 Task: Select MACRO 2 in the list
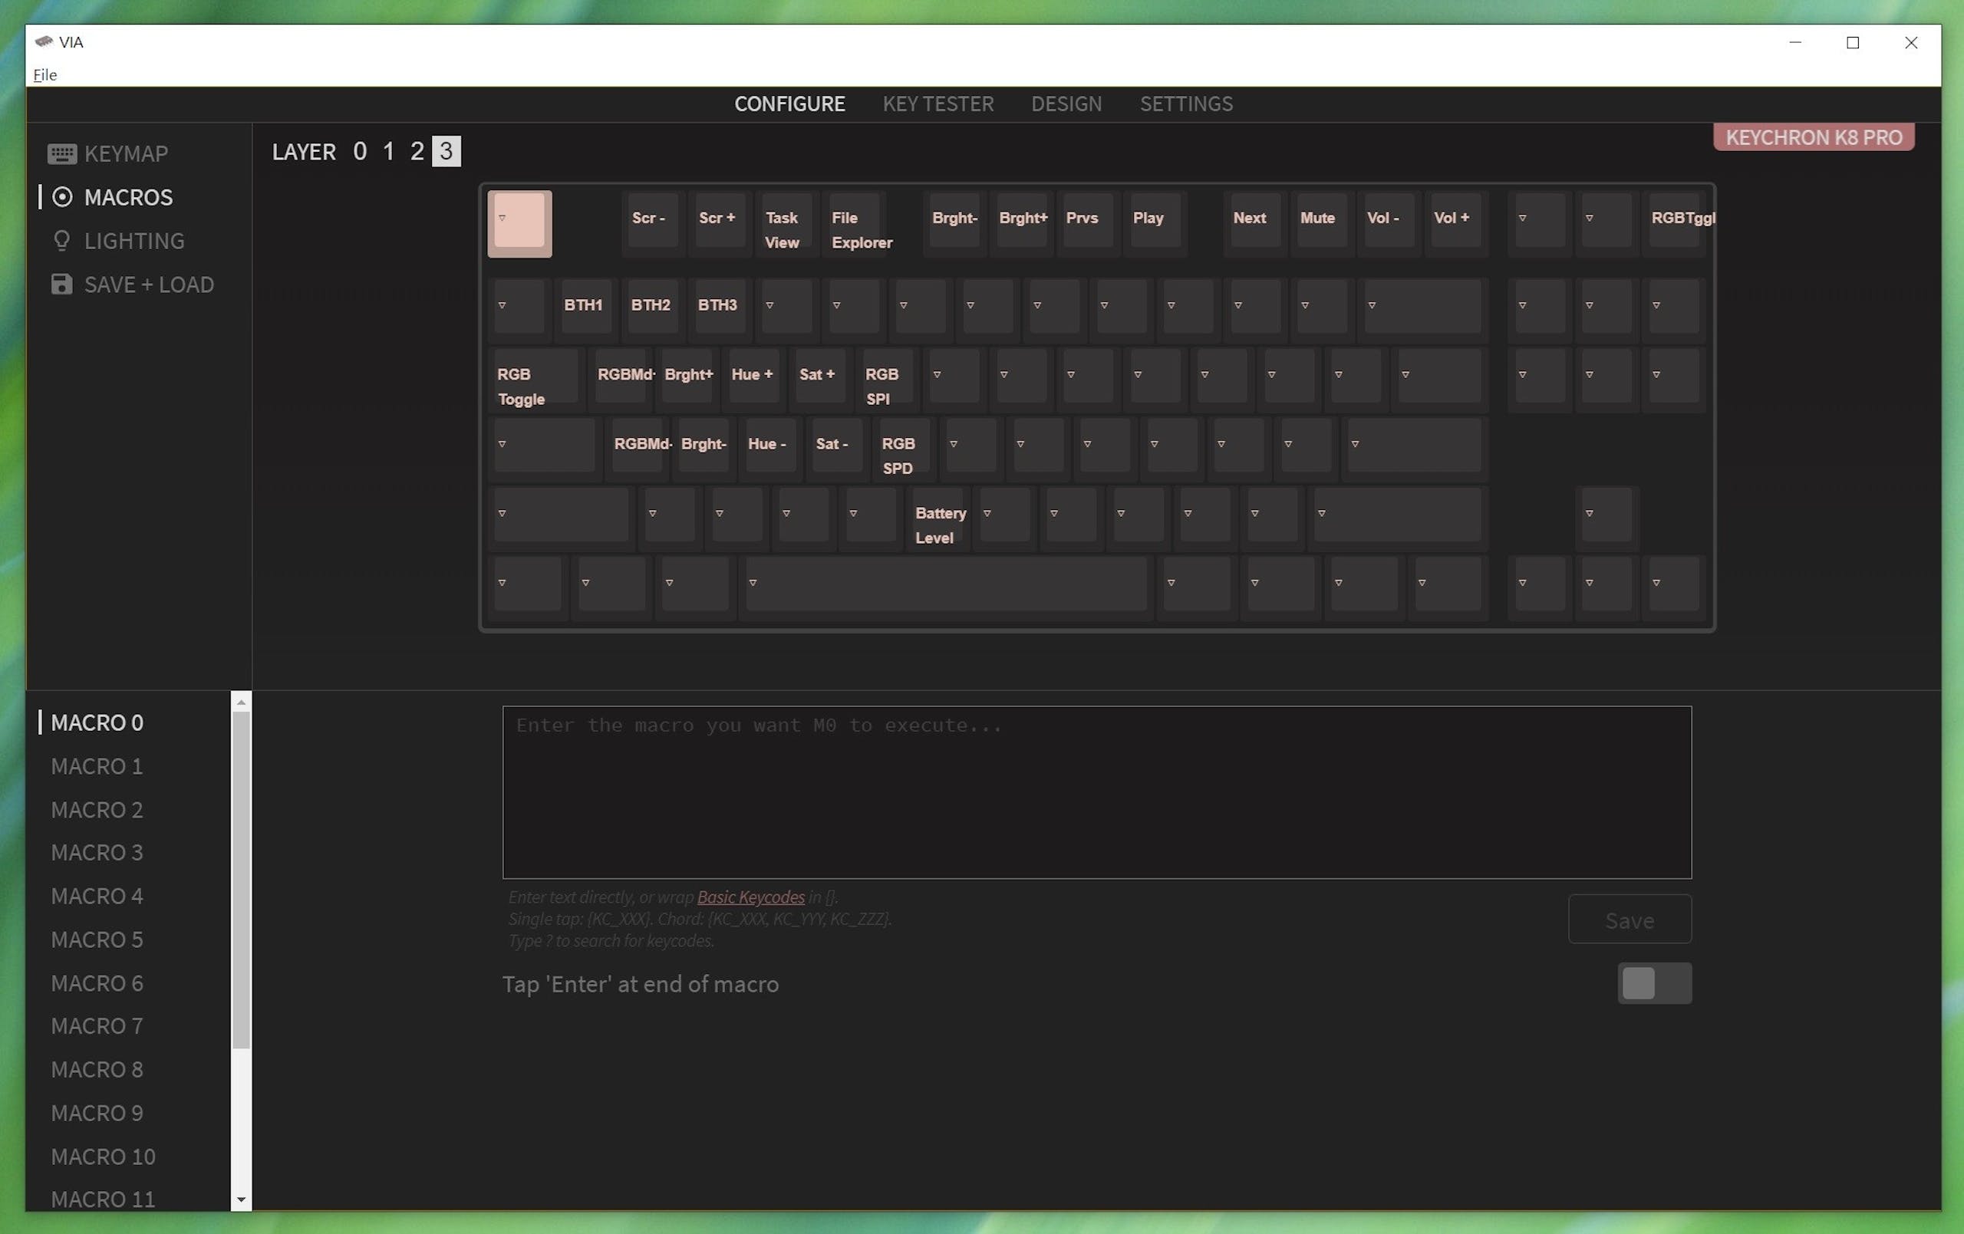[x=97, y=809]
